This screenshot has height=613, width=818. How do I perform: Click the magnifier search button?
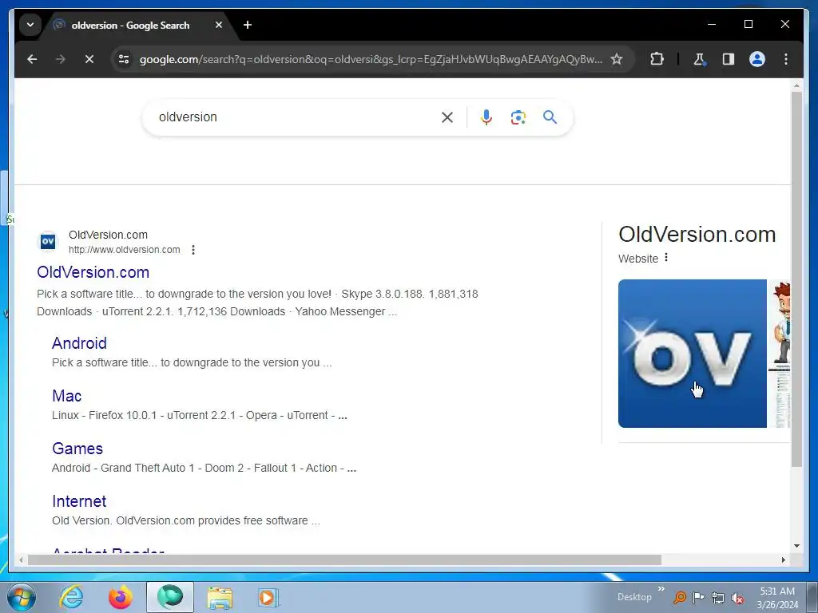(550, 117)
